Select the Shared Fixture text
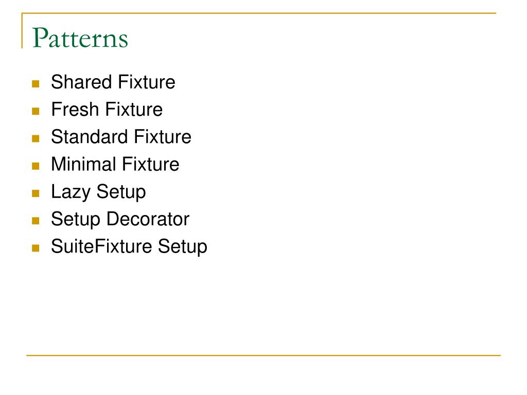 113,82
